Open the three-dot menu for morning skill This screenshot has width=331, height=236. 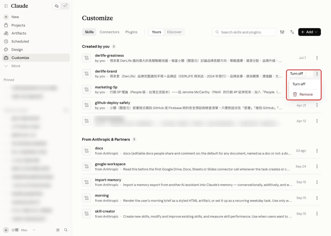317,198
